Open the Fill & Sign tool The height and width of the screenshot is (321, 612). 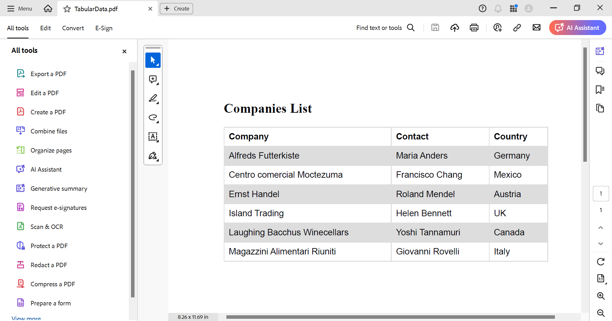153,156
